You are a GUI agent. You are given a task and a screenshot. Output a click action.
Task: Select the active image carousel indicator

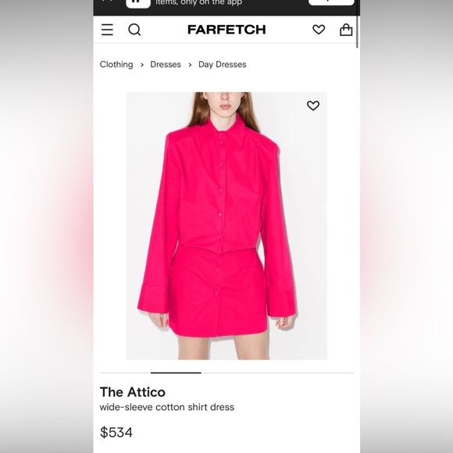pyautogui.click(x=176, y=373)
